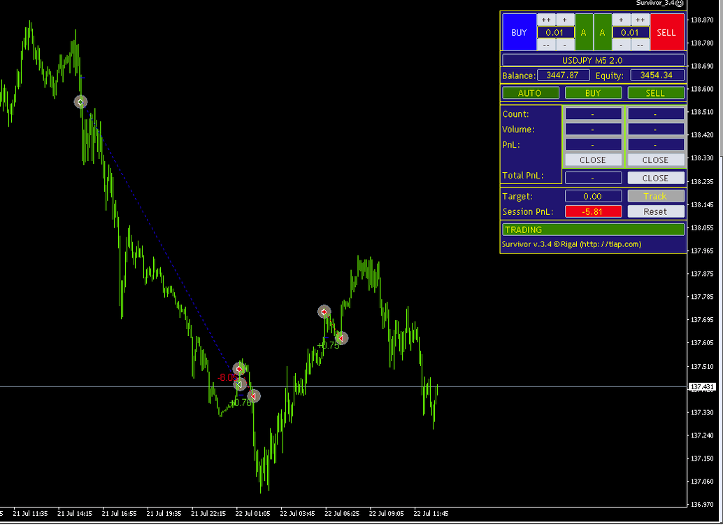This screenshot has width=723, height=525.
Task: Click the current price tag 137.431 on the axis
Action: coord(702,387)
